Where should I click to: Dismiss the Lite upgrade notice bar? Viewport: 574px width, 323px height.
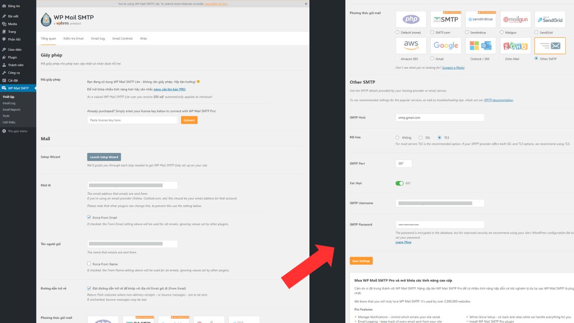(306, 3)
